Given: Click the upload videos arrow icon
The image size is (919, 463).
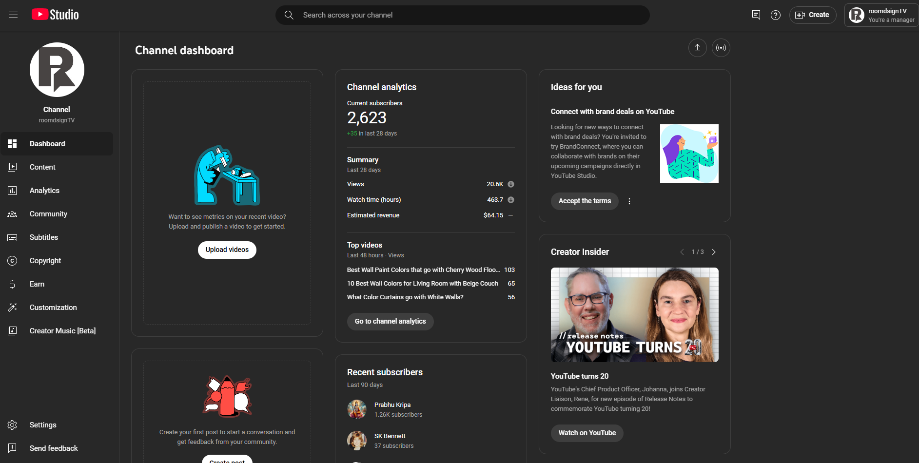Looking at the screenshot, I should pyautogui.click(x=698, y=48).
